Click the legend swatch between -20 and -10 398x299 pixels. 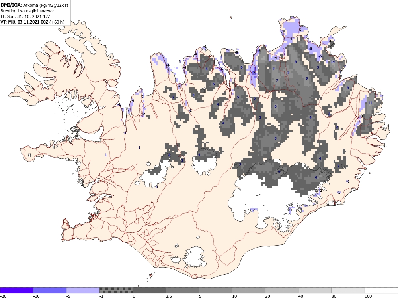(16, 290)
